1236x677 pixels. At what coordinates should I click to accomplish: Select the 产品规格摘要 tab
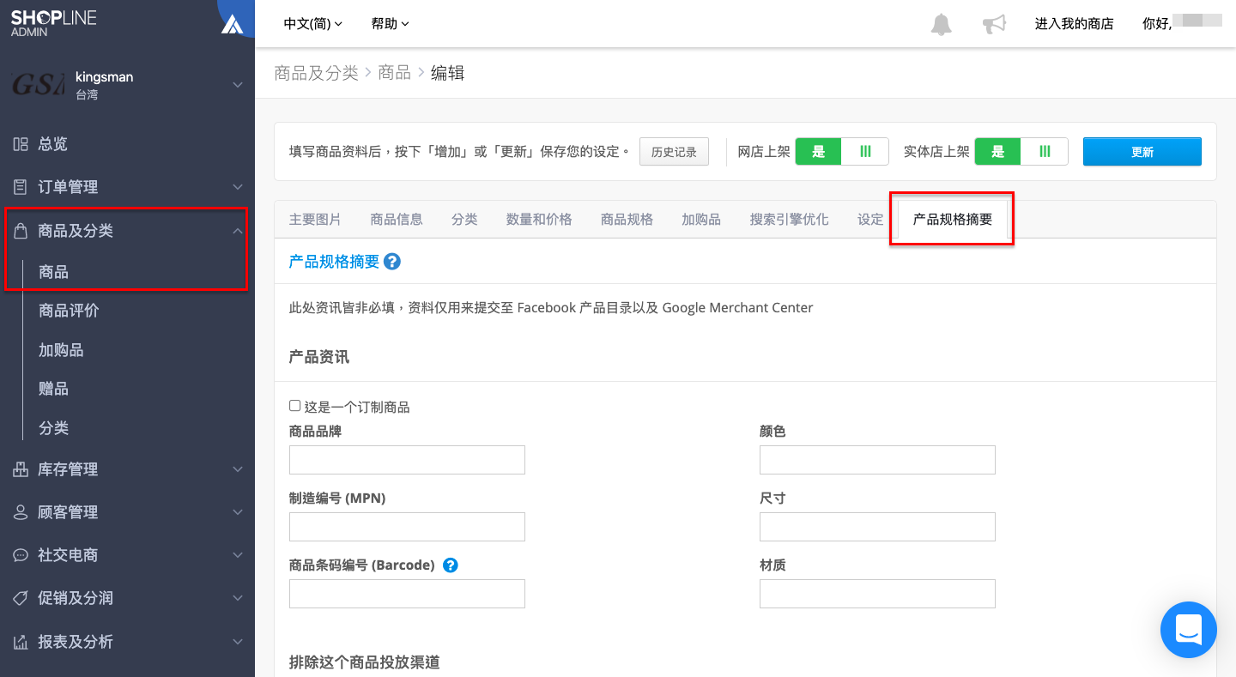pos(953,220)
